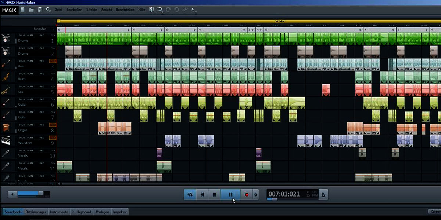441x220 pixels.
Task: Click the blue zoom slider at bottom left
Action: click(x=30, y=194)
